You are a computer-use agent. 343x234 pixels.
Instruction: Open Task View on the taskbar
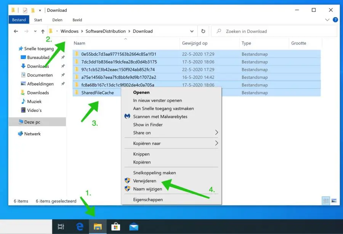61,226
